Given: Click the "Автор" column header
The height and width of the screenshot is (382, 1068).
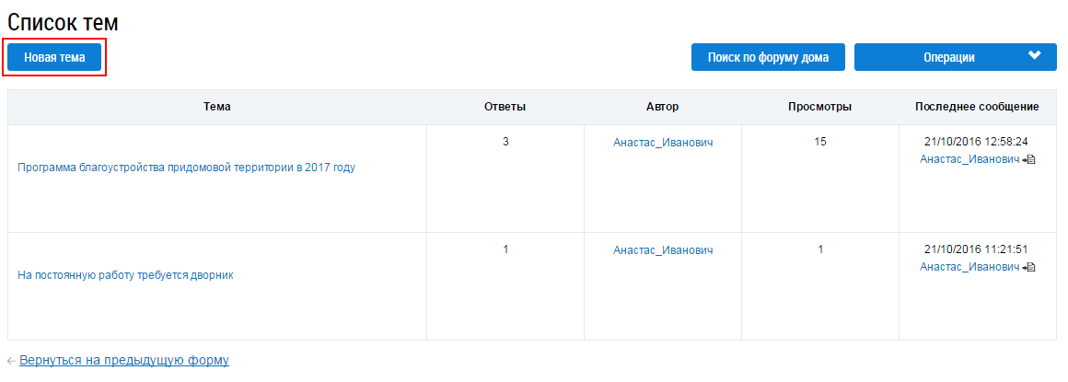Looking at the screenshot, I should (x=663, y=107).
